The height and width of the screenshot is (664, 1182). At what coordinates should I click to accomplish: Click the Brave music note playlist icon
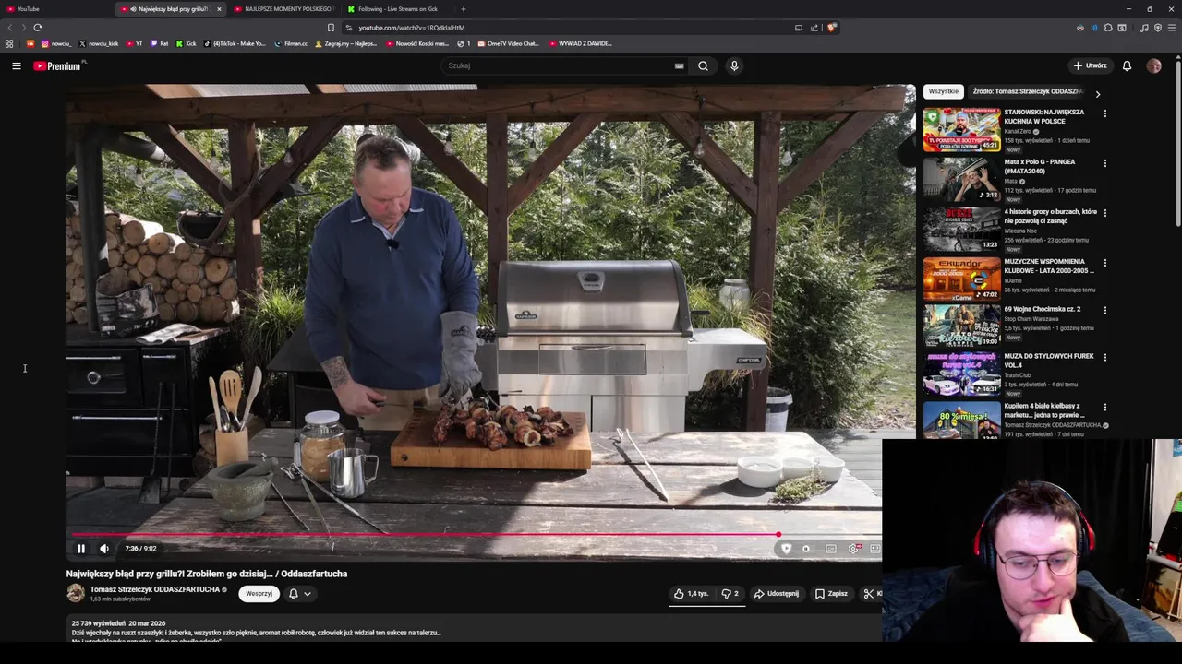1144,28
